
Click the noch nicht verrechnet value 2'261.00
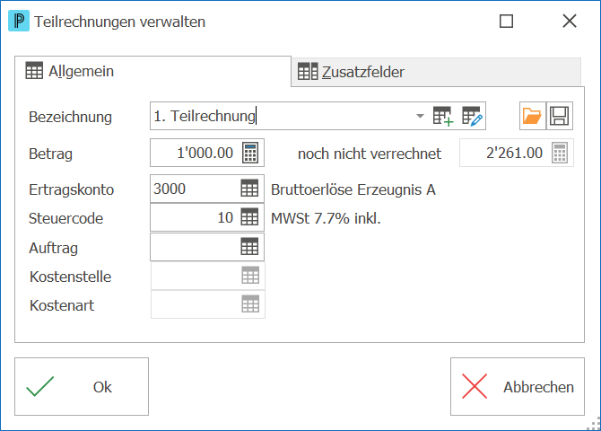coord(514,153)
